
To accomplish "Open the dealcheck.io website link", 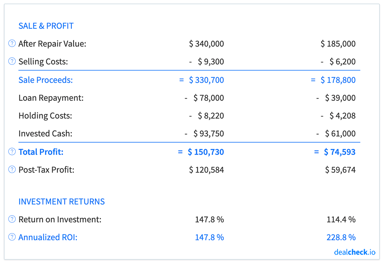I will (x=354, y=252).
